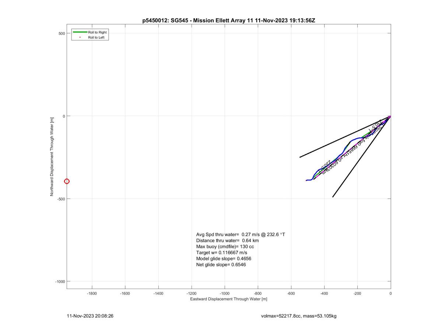Viewport: 442px width, 325px height.
Task: Click the x-axis tick label -1200
Action: pyautogui.click(x=192, y=293)
